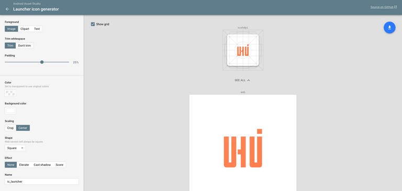
Task: Go back with the header arrow
Action: tap(7, 9)
